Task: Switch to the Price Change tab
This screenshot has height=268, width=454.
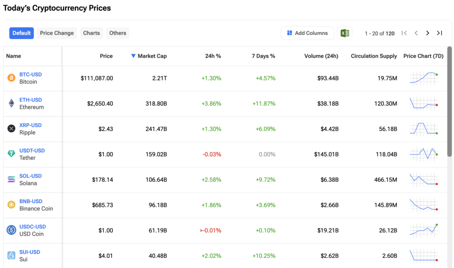Action: coord(57,33)
